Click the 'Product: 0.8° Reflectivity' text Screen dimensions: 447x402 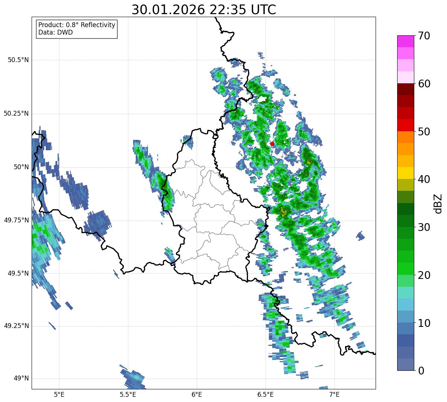(77, 25)
